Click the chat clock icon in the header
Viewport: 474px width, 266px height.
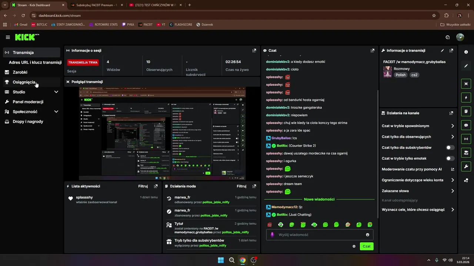[448, 37]
